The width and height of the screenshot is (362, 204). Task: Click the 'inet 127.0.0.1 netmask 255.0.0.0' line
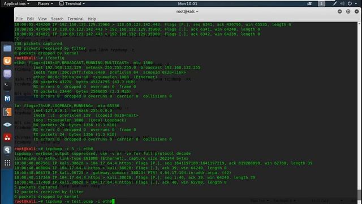tap(72, 110)
